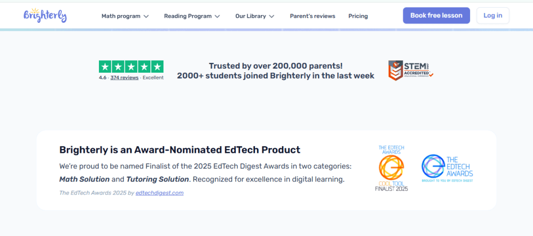Image resolution: width=533 pixels, height=236 pixels.
Task: Click the Brighterly logo
Action: (x=45, y=15)
